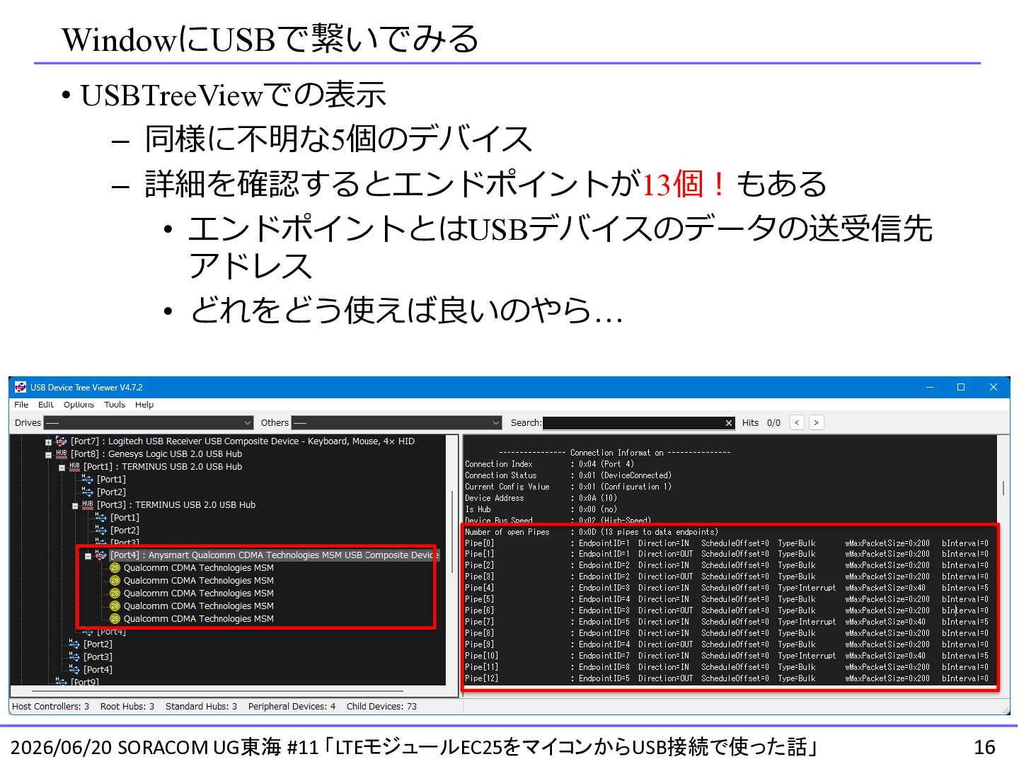The height and width of the screenshot is (764, 1019).
Task: Select [Port2] under the [Port1] TERMINUS hub
Action: tap(111, 492)
